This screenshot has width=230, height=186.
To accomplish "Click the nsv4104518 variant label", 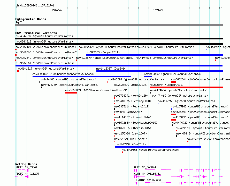I will [164, 58].
